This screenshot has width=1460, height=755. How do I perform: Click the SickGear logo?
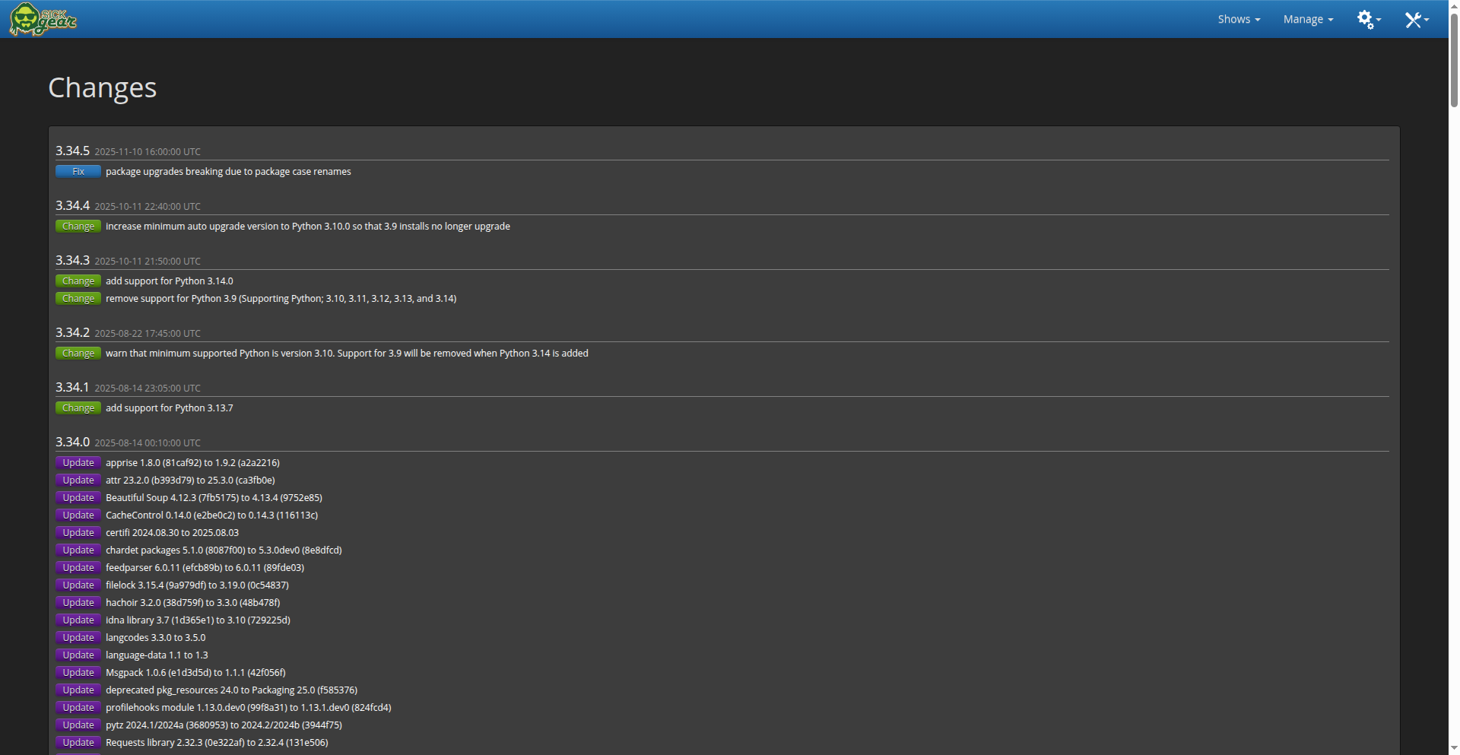[x=43, y=19]
